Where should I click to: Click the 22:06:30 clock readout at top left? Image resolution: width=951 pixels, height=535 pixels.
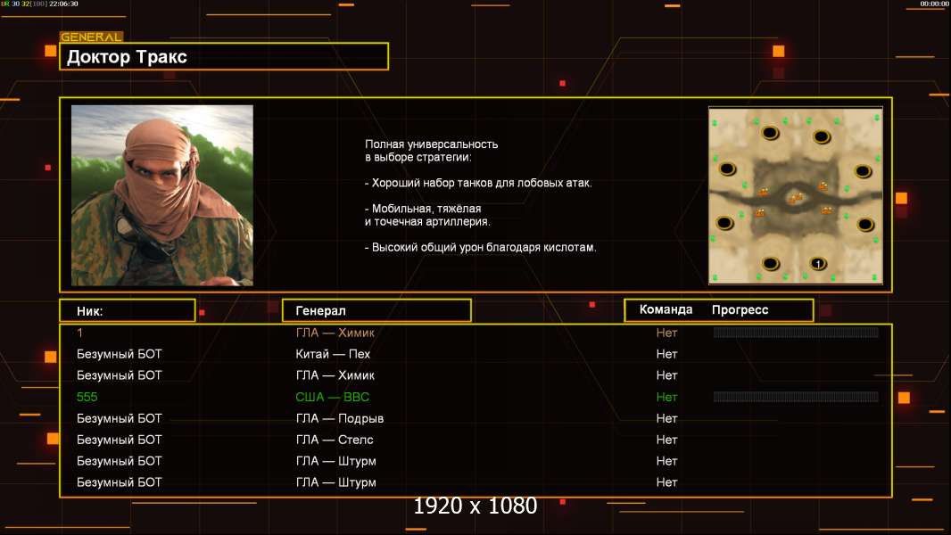tap(63, 4)
